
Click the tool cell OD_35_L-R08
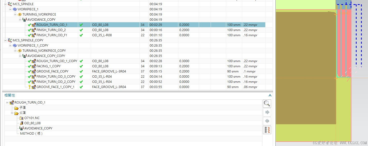pos(102,35)
